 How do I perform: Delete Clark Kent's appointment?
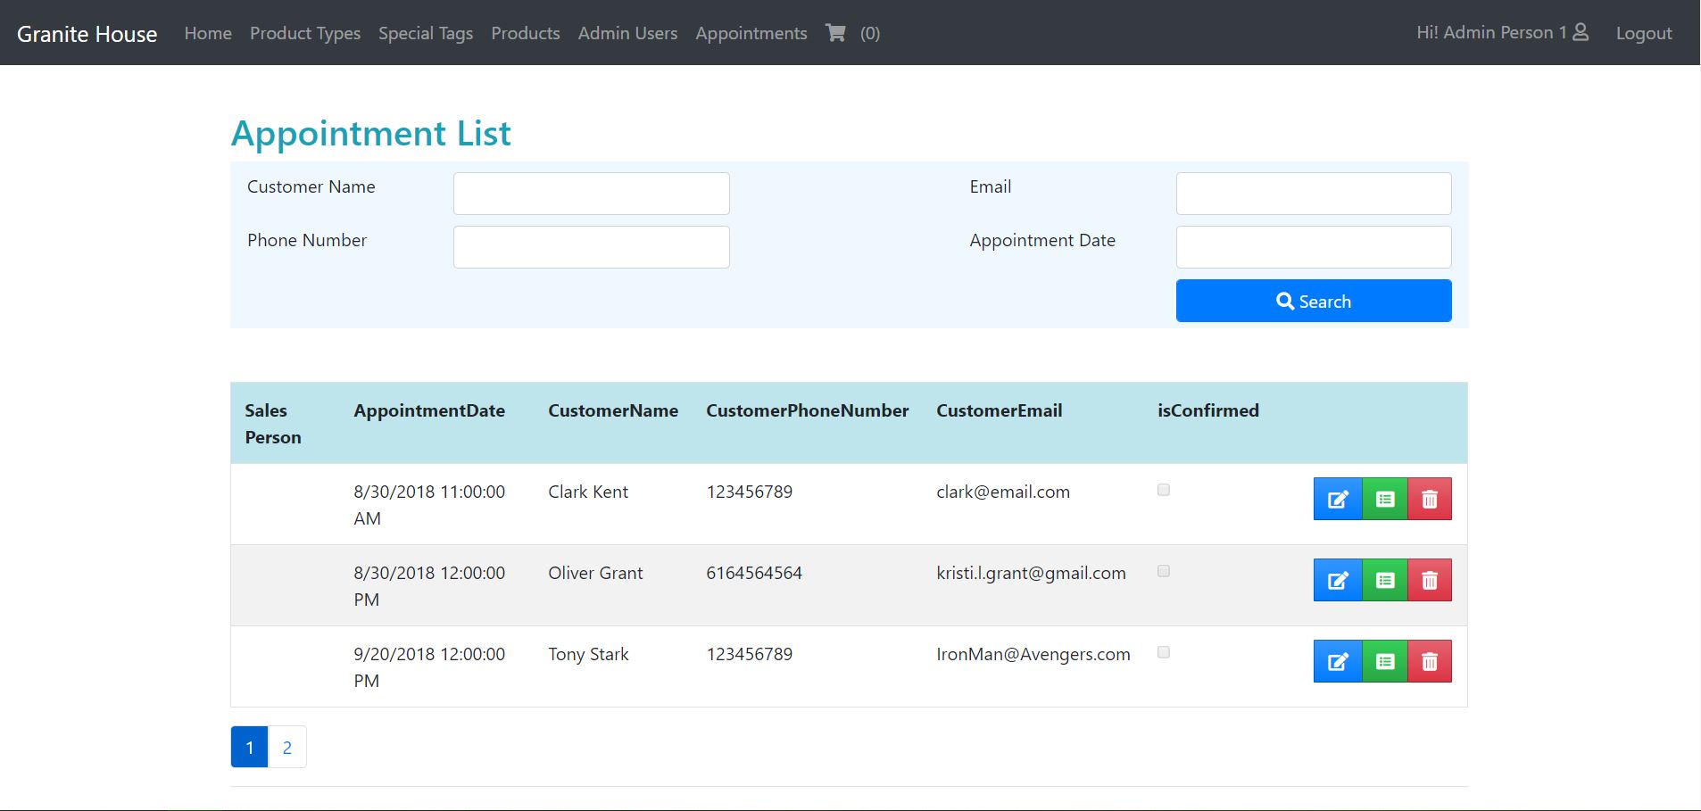[1429, 499]
